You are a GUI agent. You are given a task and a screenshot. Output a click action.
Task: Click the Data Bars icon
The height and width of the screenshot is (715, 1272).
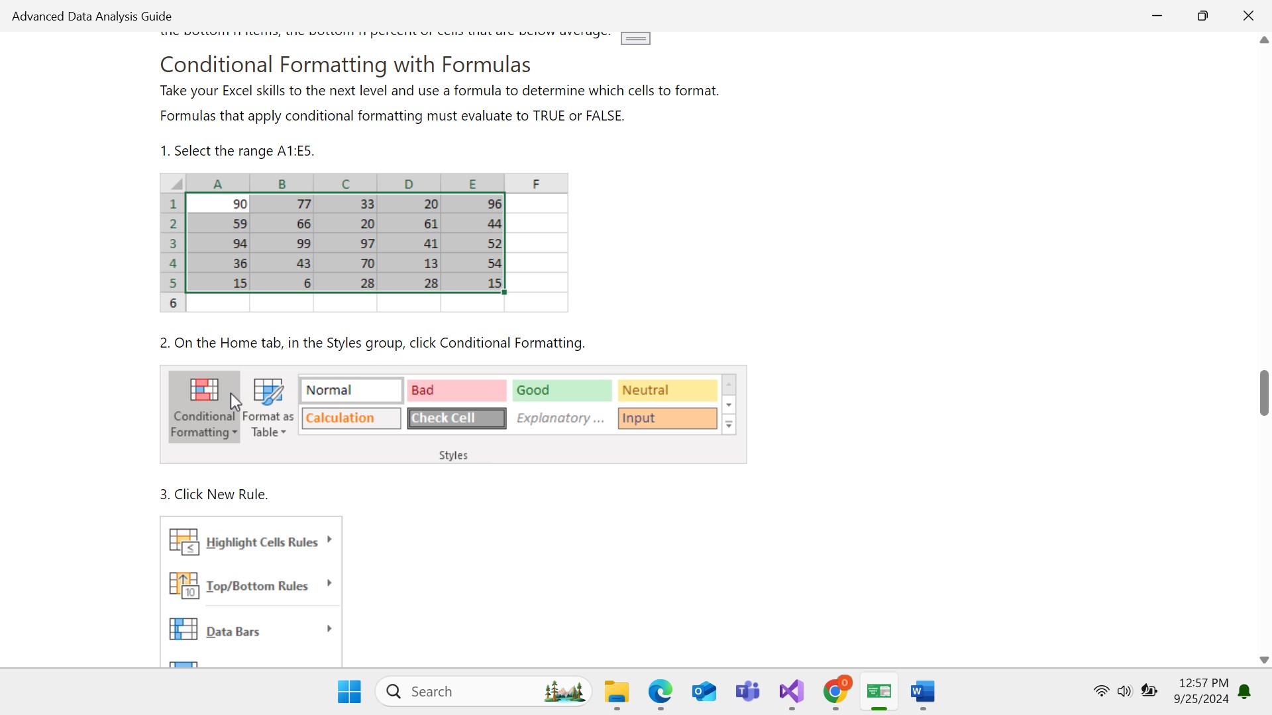coord(184,630)
